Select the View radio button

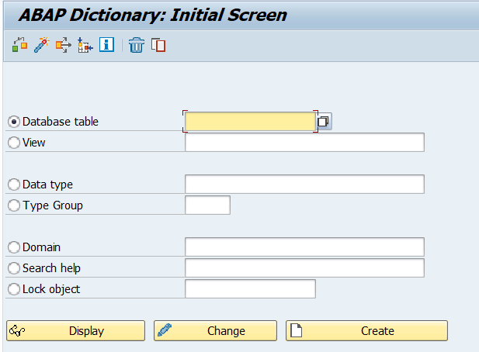pos(14,143)
